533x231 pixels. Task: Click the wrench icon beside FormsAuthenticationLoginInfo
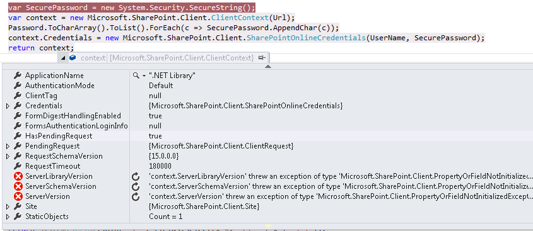coord(18,126)
